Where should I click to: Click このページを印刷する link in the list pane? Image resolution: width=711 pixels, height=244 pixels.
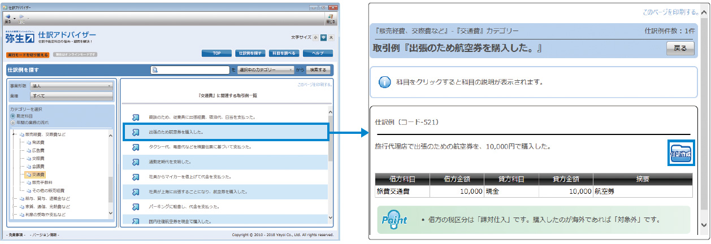pos(315,84)
